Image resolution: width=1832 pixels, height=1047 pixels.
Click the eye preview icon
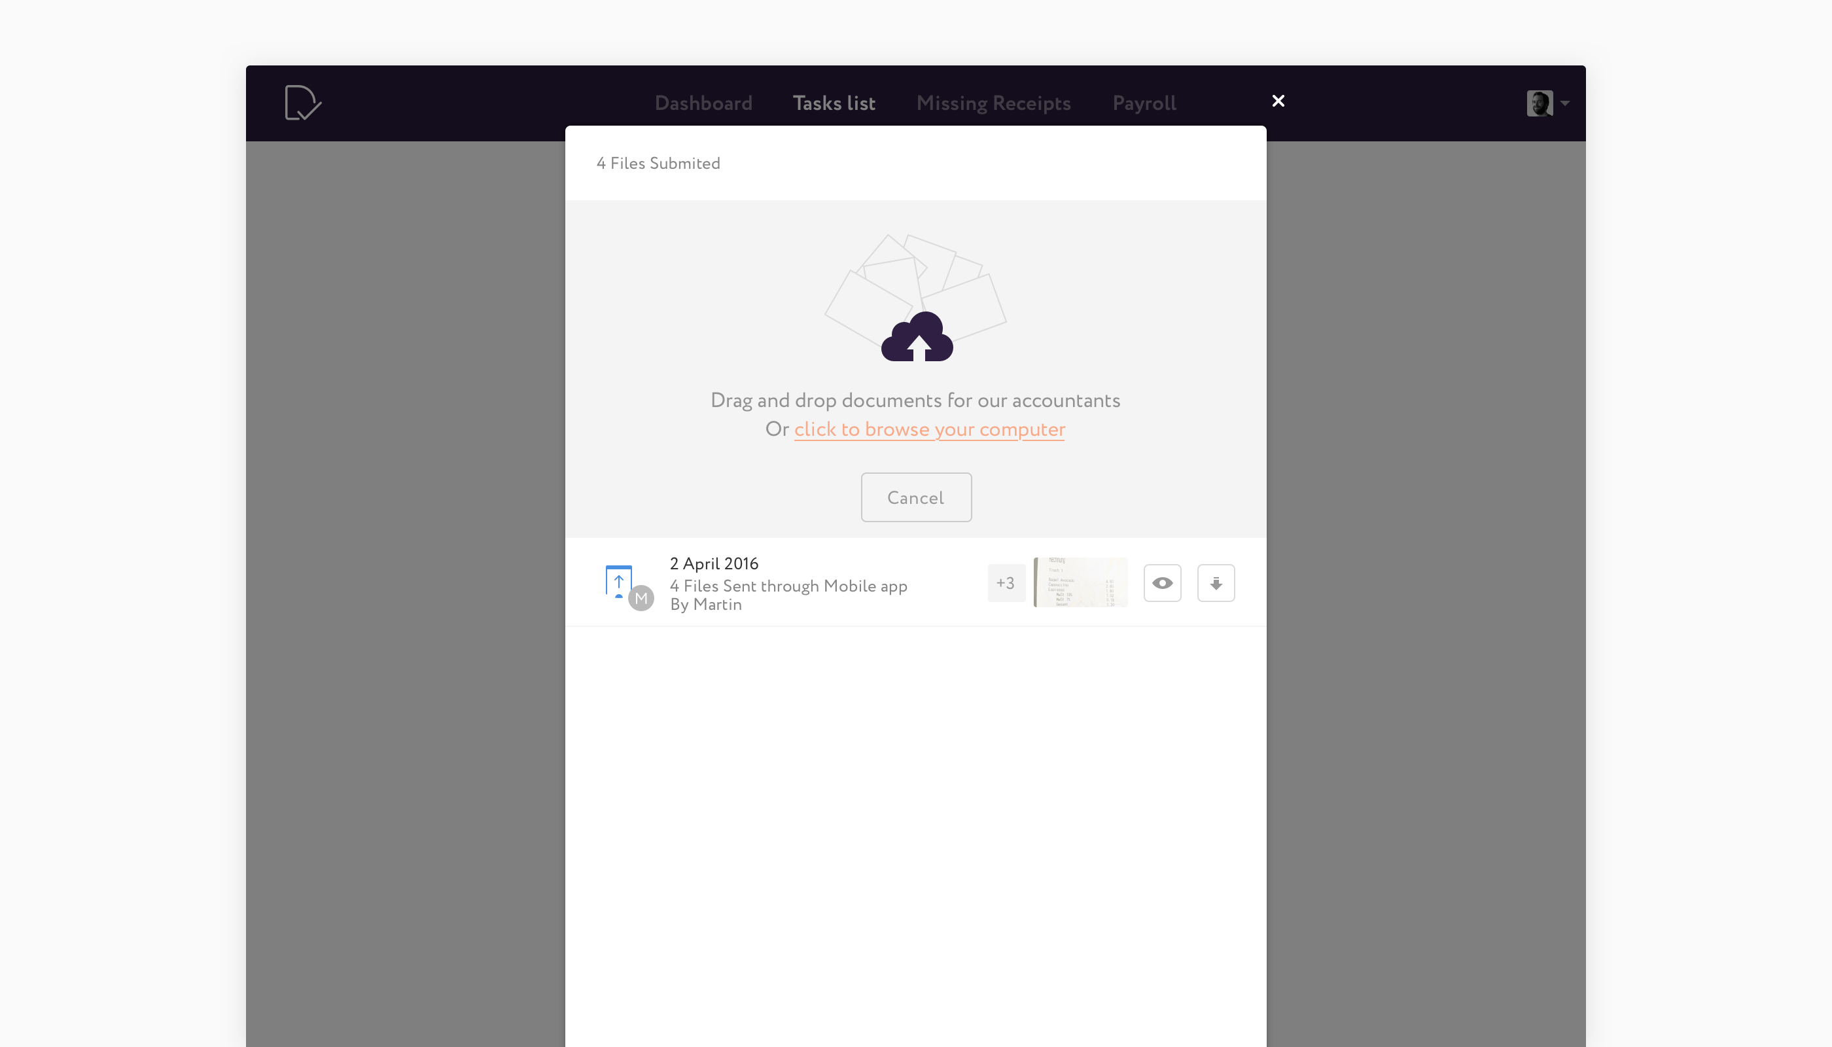1162,583
